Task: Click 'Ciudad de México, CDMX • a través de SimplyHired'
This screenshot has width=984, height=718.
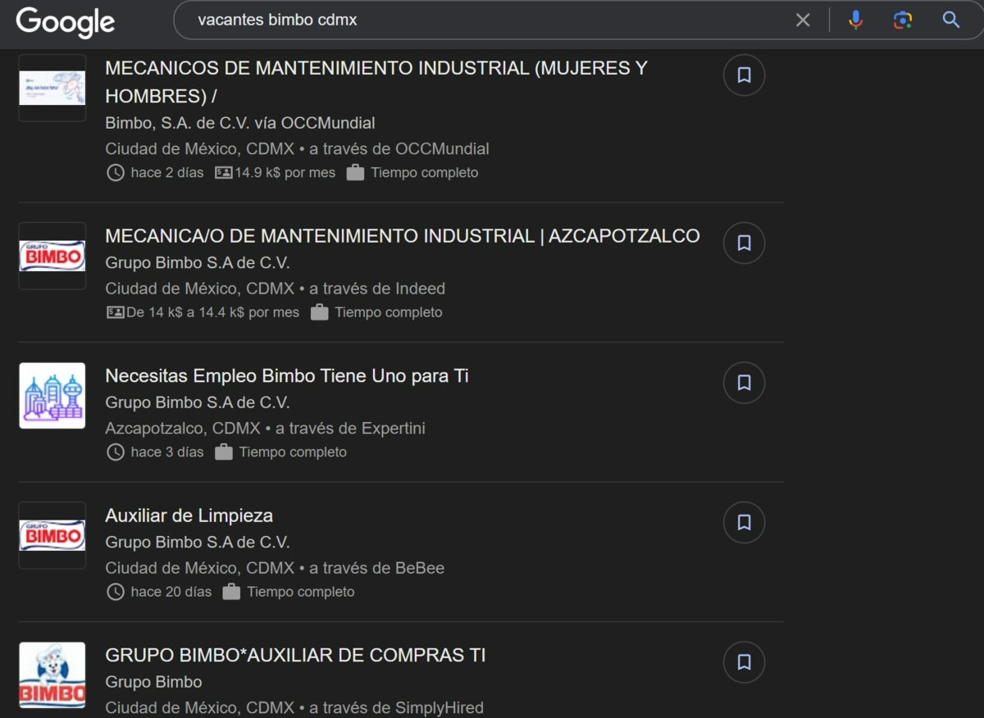Action: coord(294,707)
